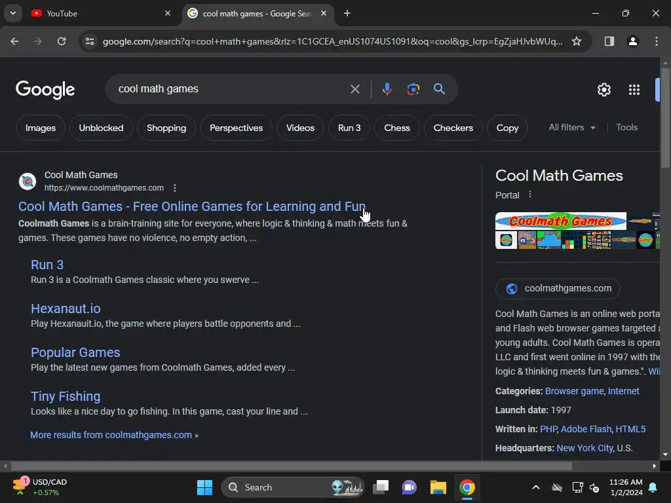This screenshot has height=503, width=671.
Task: Click the coolmathgames.com website button
Action: 558,289
